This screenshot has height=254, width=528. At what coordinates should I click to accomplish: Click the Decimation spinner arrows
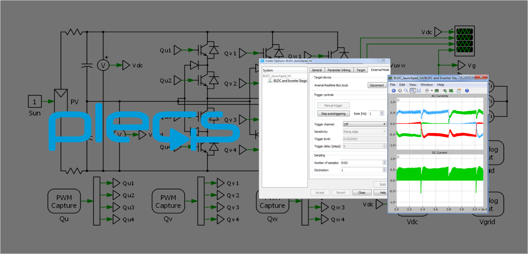click(x=384, y=170)
